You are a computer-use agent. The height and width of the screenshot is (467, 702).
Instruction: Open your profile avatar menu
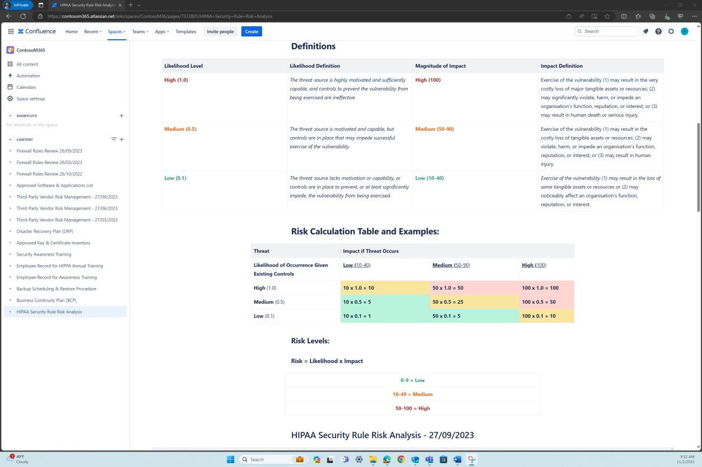coord(684,31)
